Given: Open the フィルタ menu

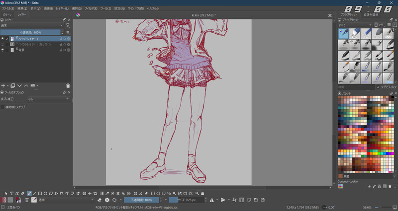Looking at the screenshot, I should 91,8.
